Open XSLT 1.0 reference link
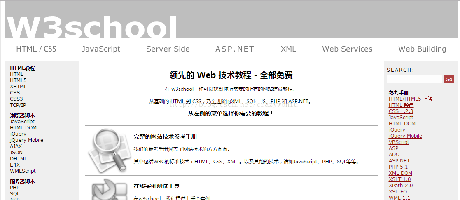The image size is (460, 200). pos(399,179)
